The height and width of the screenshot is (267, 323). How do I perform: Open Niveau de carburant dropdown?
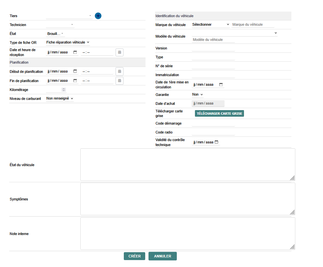(x=60, y=98)
